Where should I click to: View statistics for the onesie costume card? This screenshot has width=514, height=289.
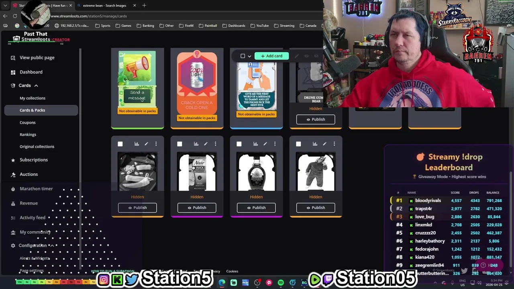pos(315,144)
